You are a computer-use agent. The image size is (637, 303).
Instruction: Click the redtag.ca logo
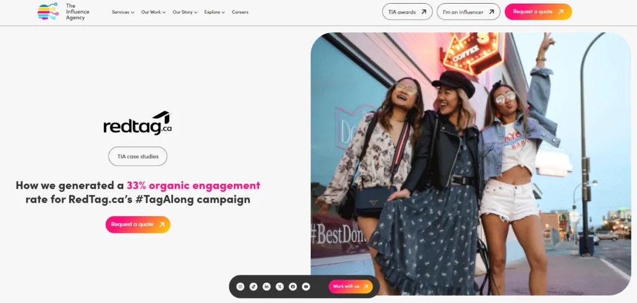click(x=137, y=123)
